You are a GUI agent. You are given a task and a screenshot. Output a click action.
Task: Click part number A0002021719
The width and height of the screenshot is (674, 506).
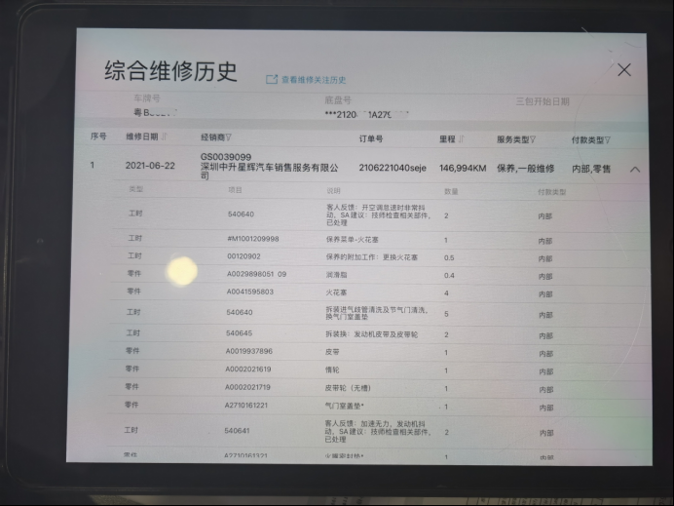247,387
